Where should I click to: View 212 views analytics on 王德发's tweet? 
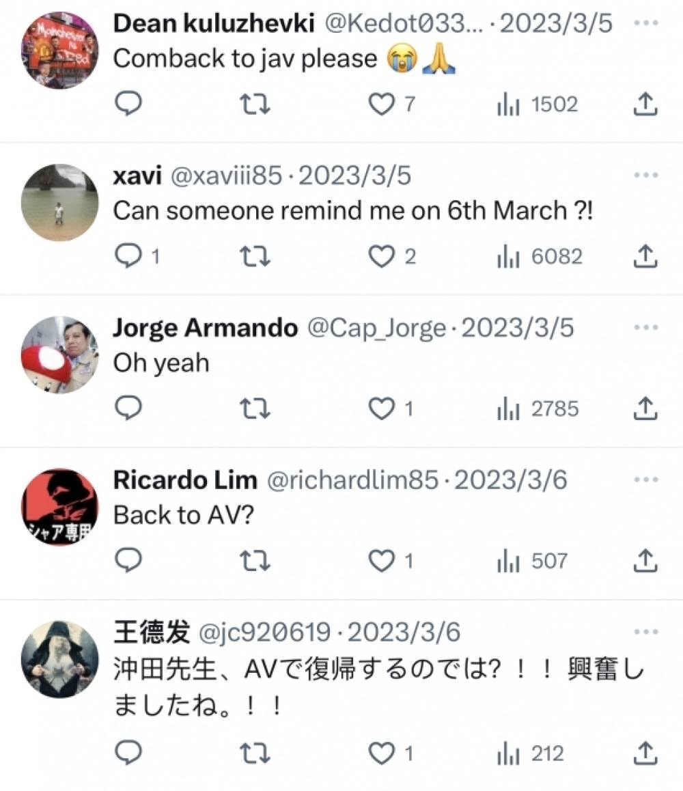(530, 753)
